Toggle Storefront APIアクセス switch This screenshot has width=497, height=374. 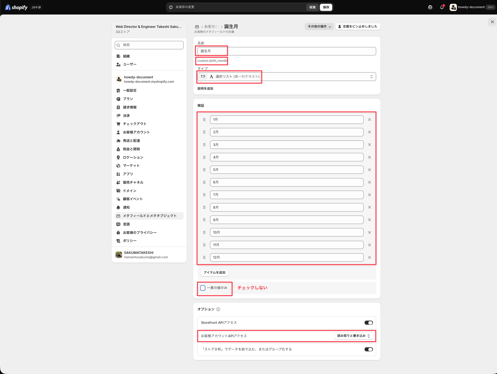[369, 323]
